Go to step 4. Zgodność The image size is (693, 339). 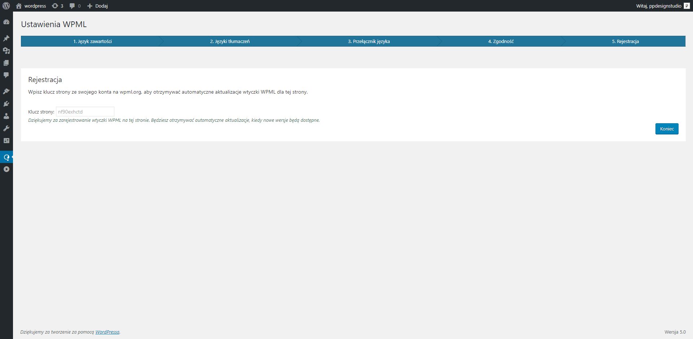tap(501, 41)
